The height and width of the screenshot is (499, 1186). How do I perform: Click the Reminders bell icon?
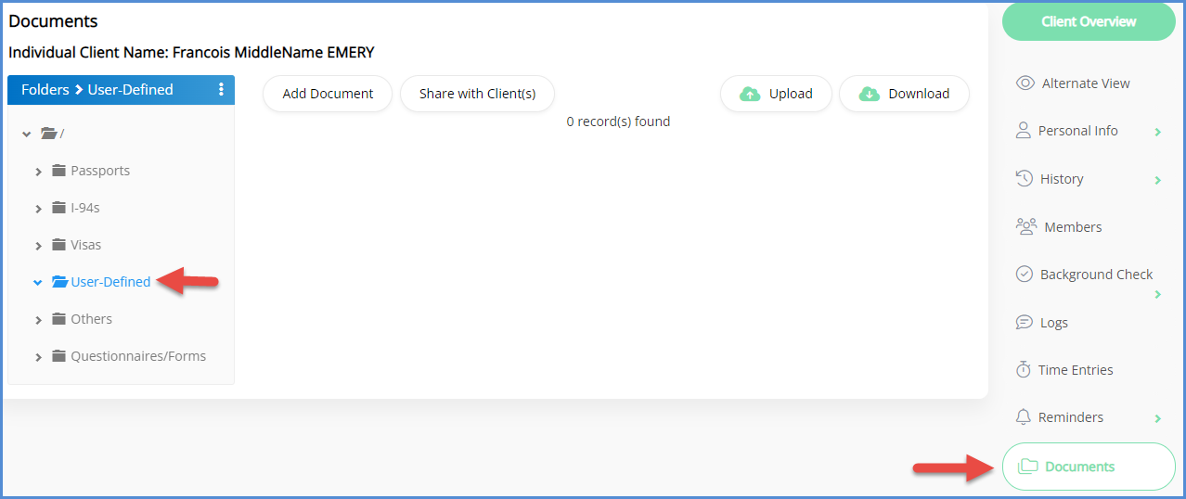[x=1024, y=417]
